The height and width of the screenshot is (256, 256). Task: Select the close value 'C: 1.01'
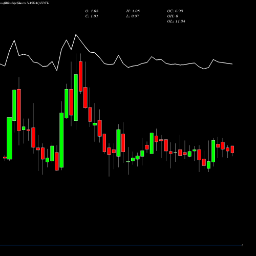(x=92, y=16)
